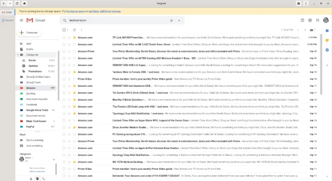Select checkbox for TP-Link AV1000 Powerline email
Viewport: 332px width, 181px height.
coord(64,37)
